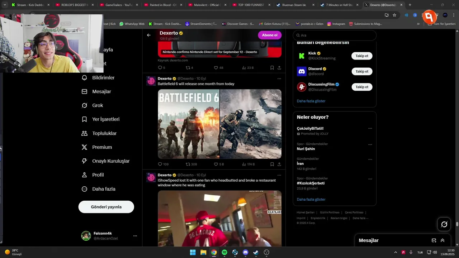
Task: Follow Discord with Takip et
Action: (362, 71)
